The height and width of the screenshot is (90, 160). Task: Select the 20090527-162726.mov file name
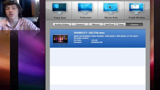(89, 33)
